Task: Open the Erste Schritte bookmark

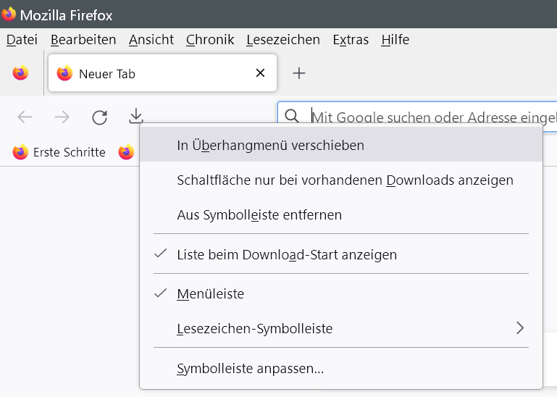Action: (x=59, y=152)
